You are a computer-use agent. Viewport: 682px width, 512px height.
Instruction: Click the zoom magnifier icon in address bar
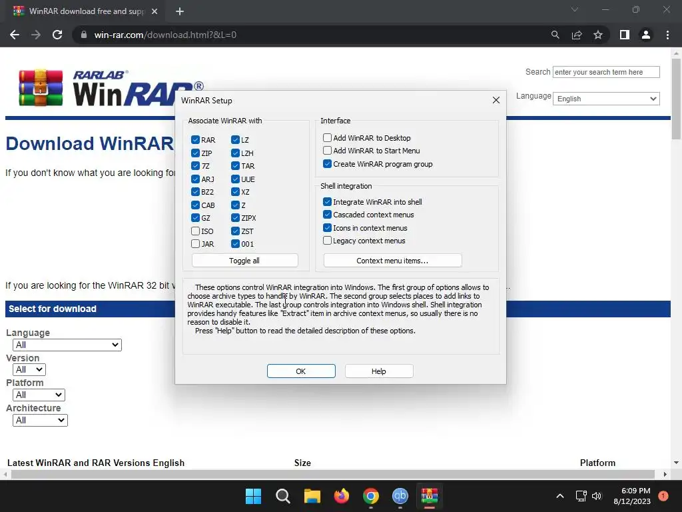[x=555, y=35]
